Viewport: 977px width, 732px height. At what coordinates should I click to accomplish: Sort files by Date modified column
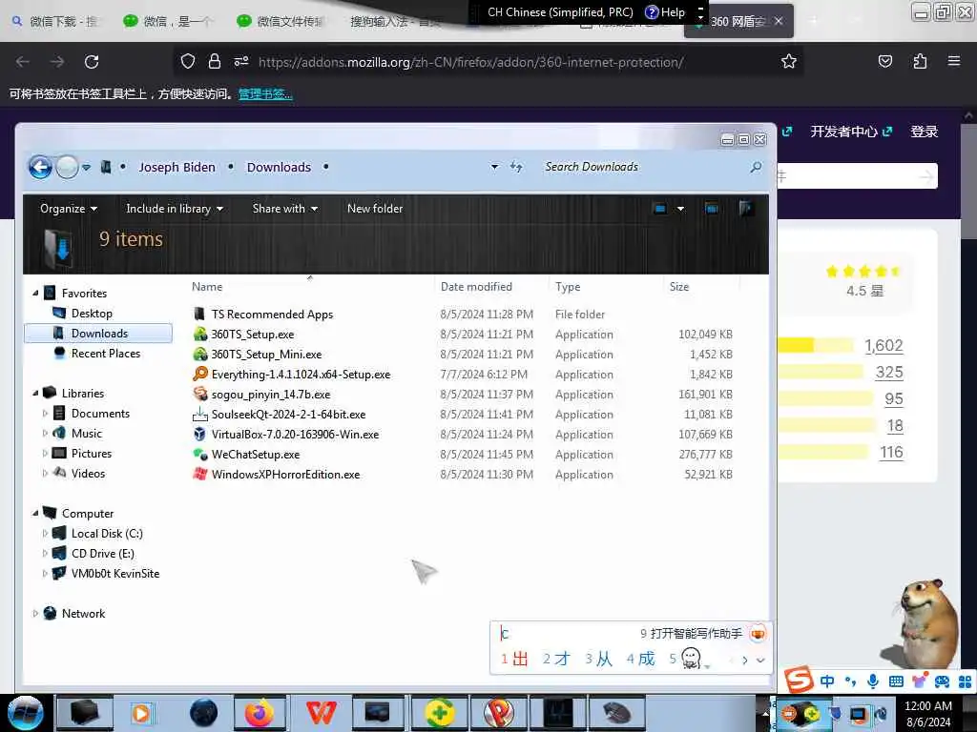coord(476,286)
